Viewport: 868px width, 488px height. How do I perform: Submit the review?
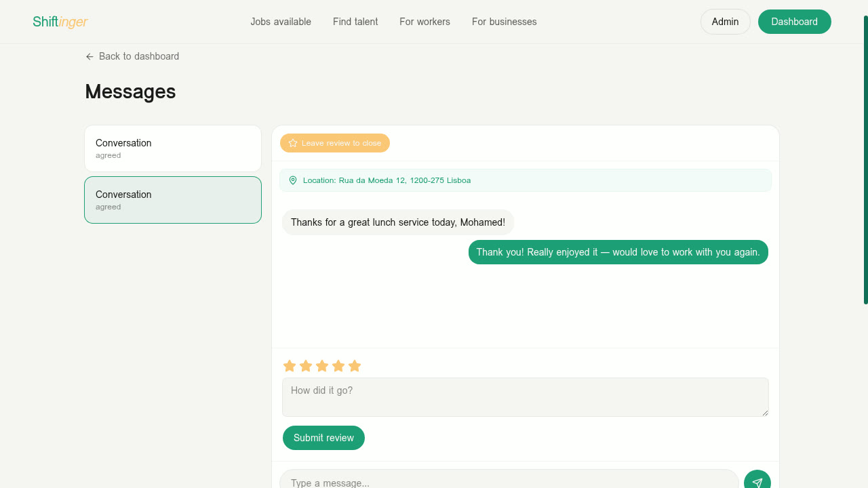323,438
